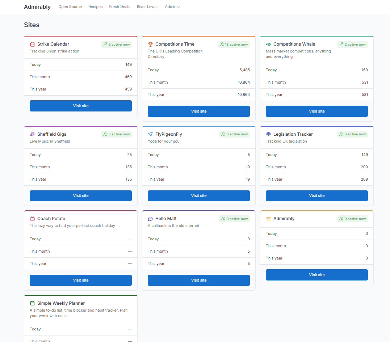Screen dimensions: 390x342
Task: Visit the Competitions Whale site
Action: (316, 111)
